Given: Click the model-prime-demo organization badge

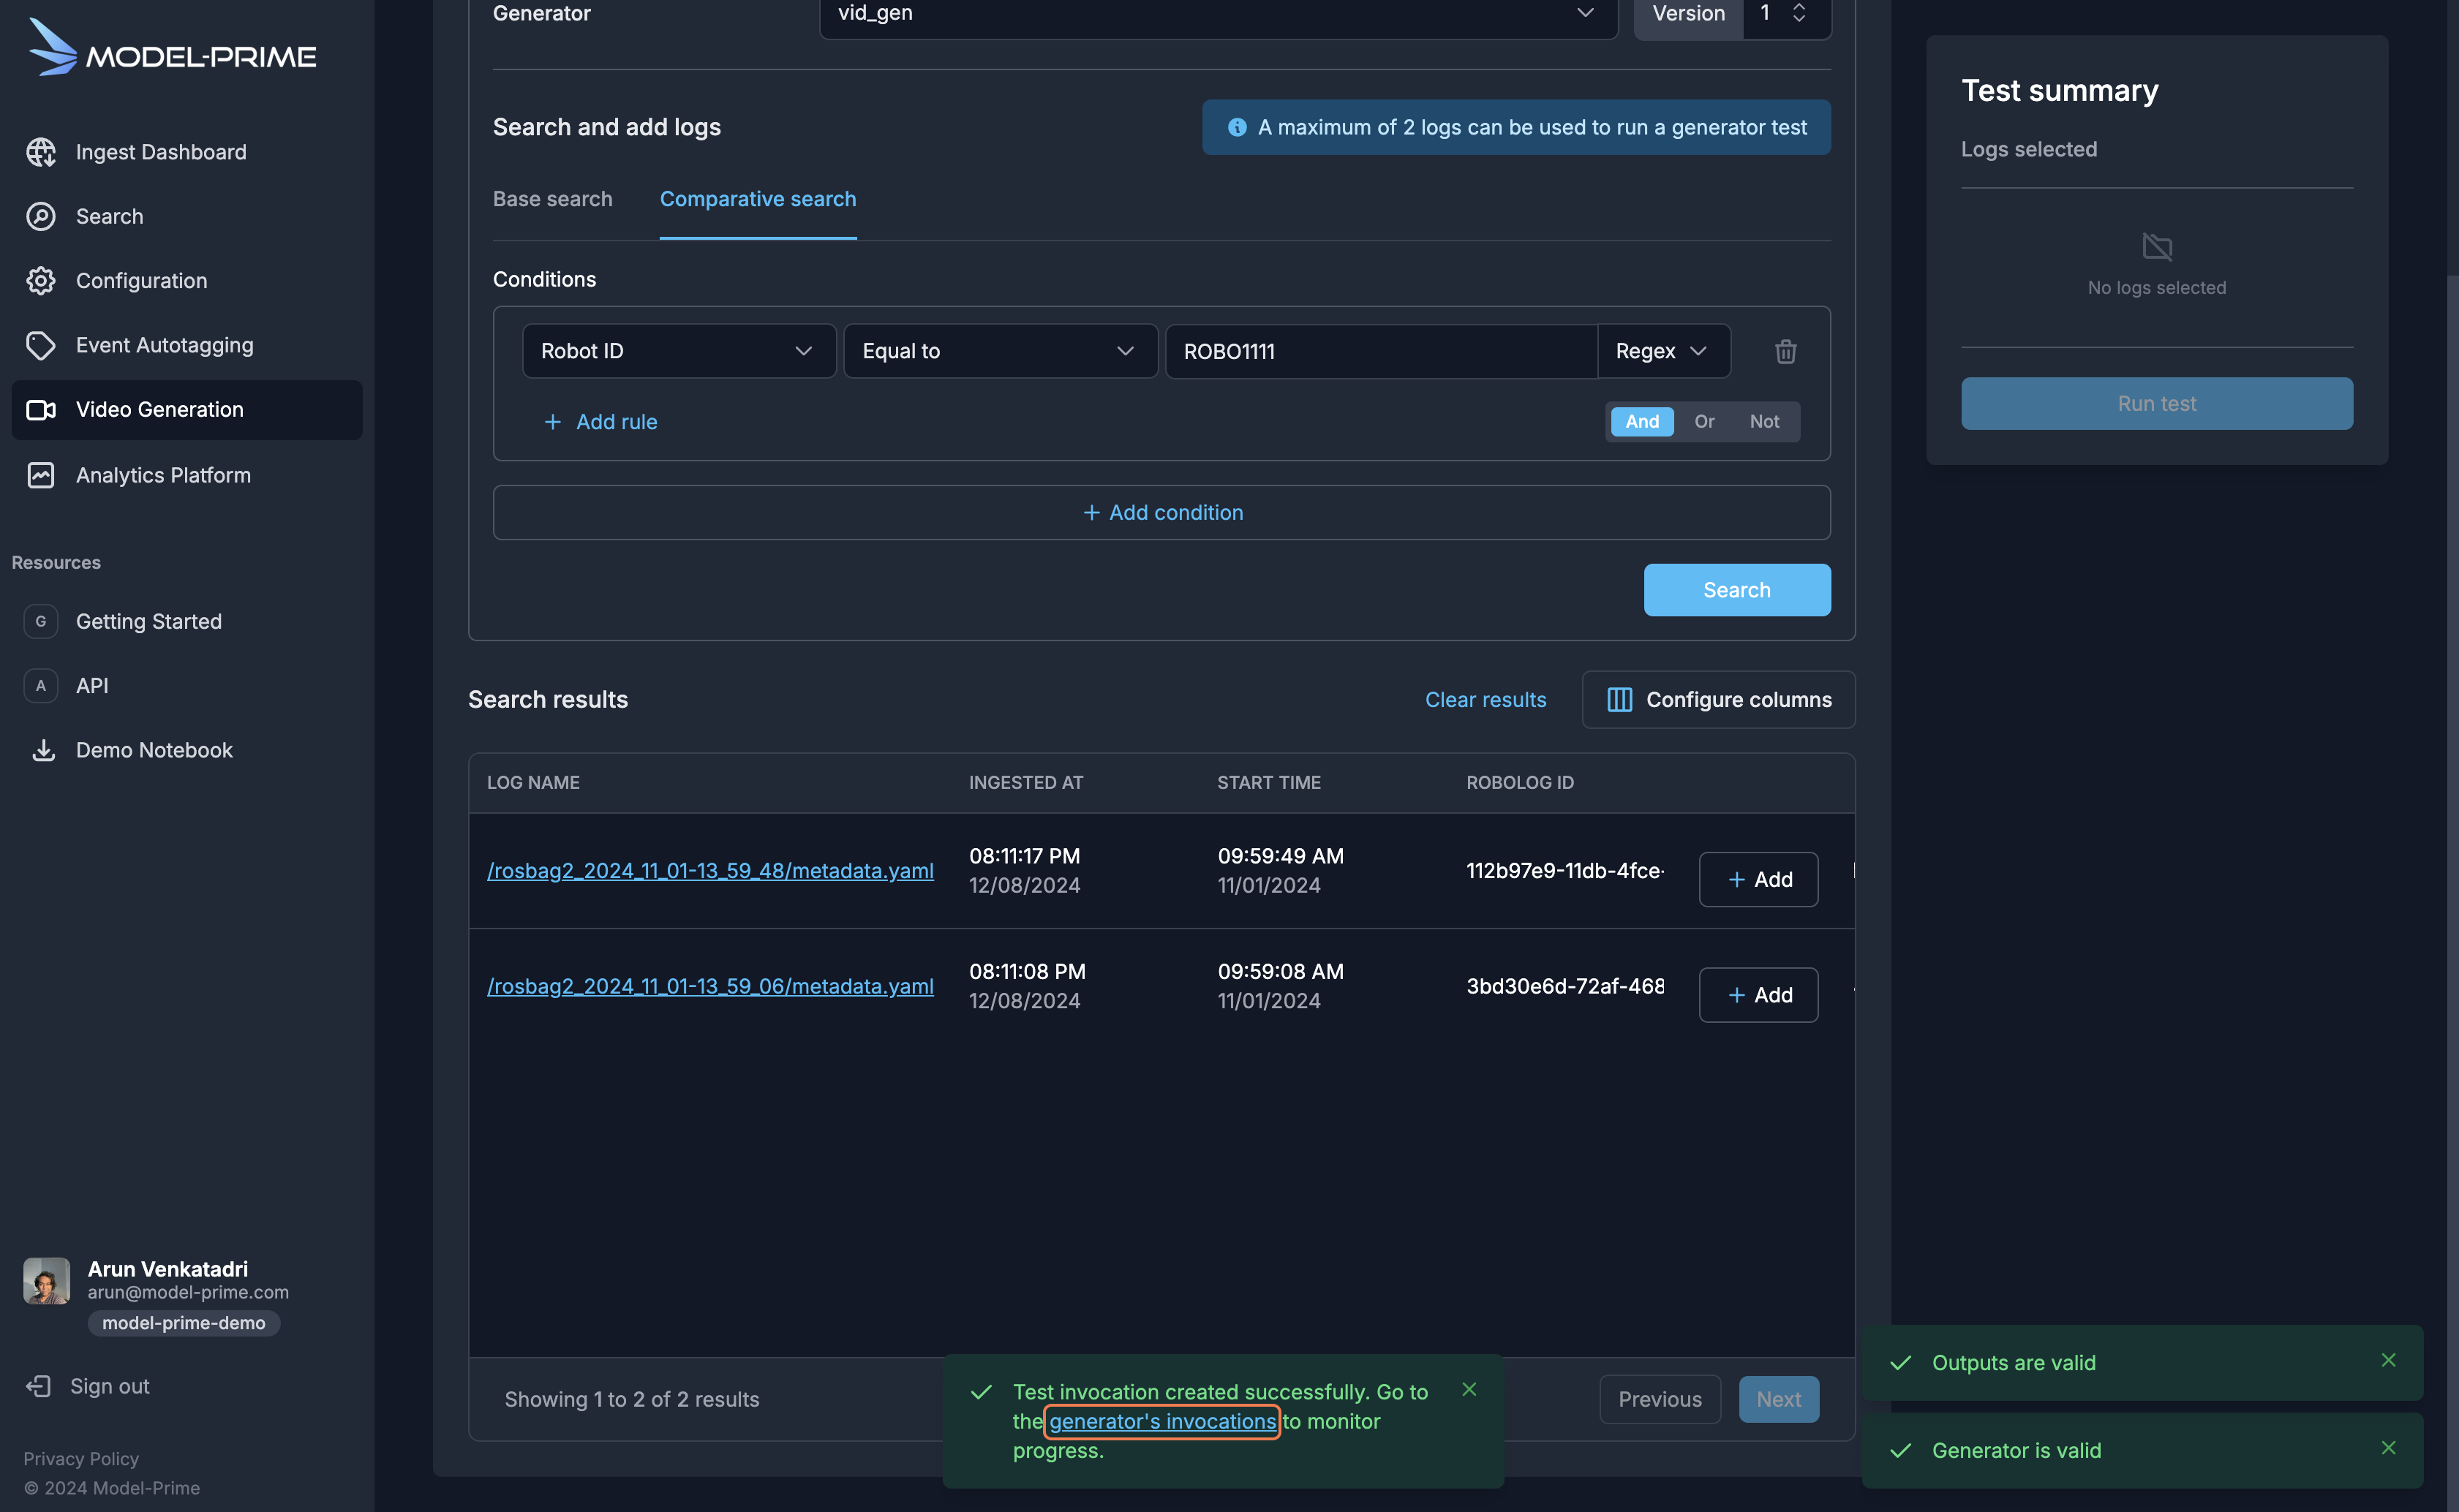Looking at the screenshot, I should 184,1323.
